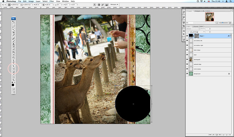The image size is (234, 137).
Task: Open the Image menu
Action: click(31, 1)
